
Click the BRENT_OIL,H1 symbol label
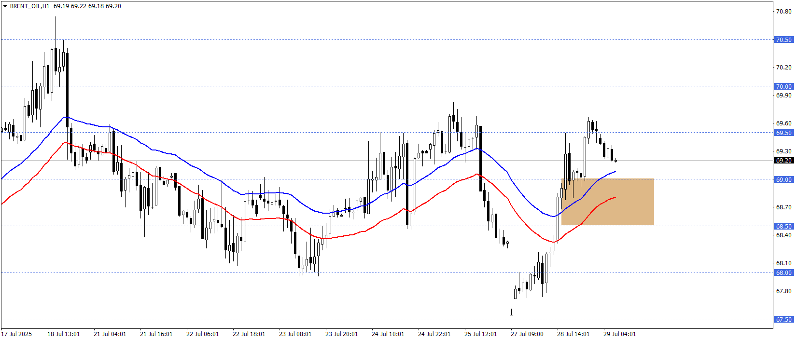point(29,6)
